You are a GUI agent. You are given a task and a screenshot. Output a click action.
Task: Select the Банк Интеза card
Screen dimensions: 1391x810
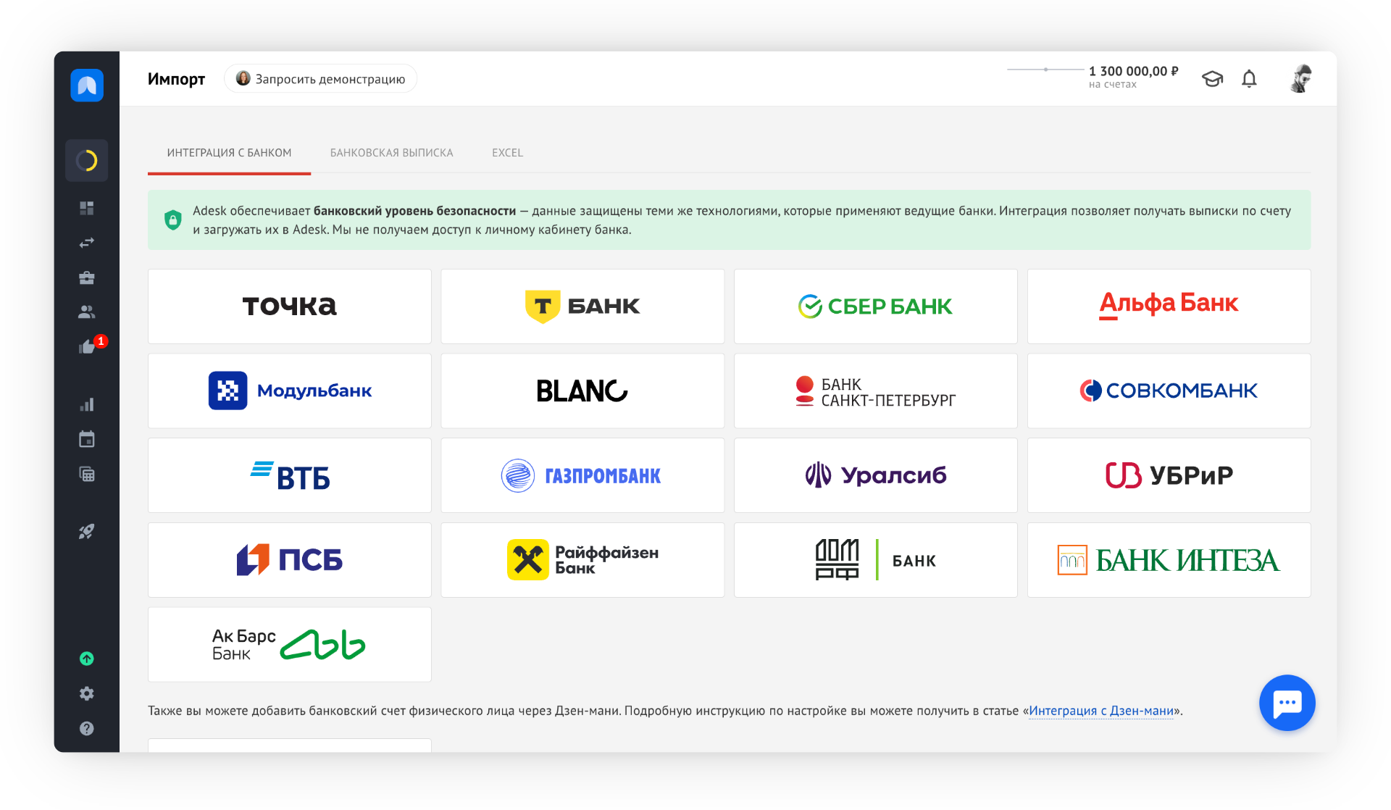point(1169,560)
